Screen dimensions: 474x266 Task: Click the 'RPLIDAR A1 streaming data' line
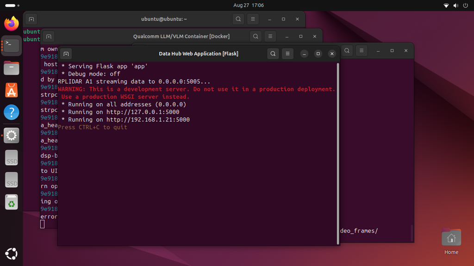pyautogui.click(x=134, y=81)
